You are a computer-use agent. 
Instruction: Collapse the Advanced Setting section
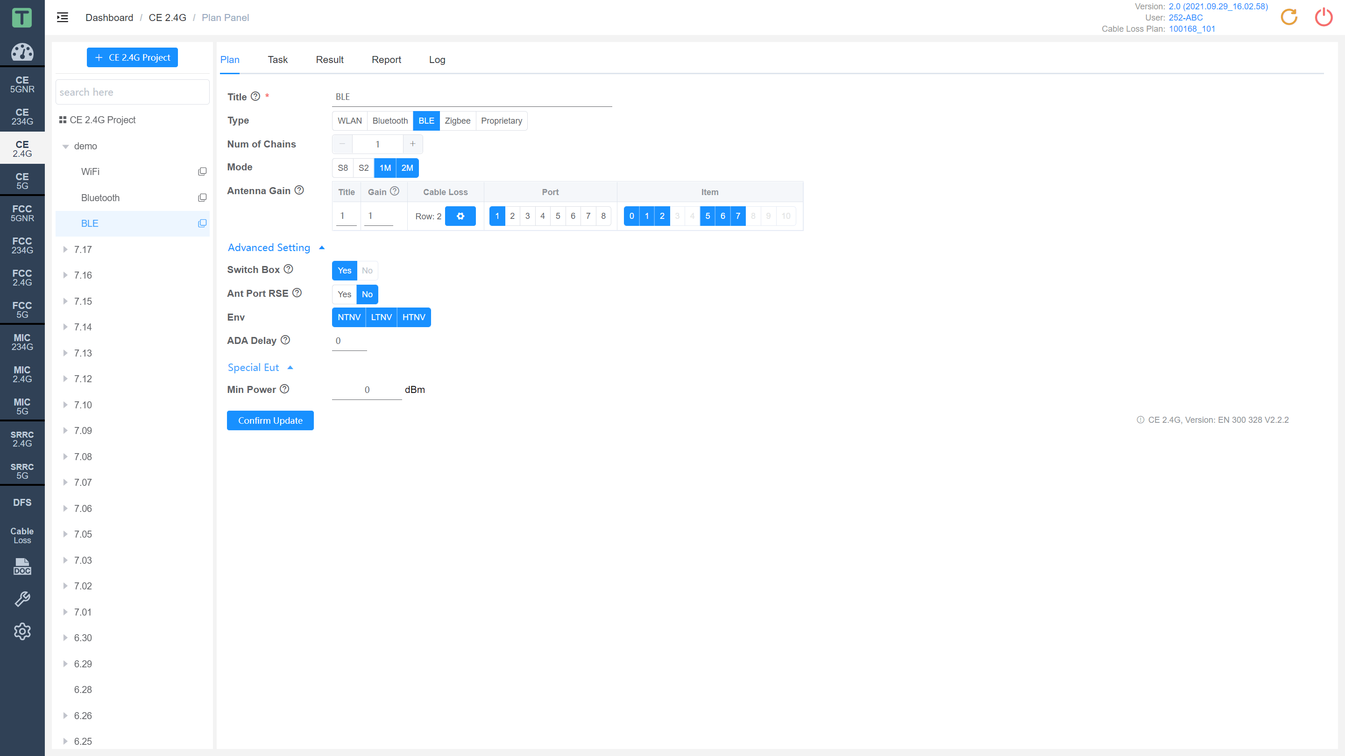[277, 248]
